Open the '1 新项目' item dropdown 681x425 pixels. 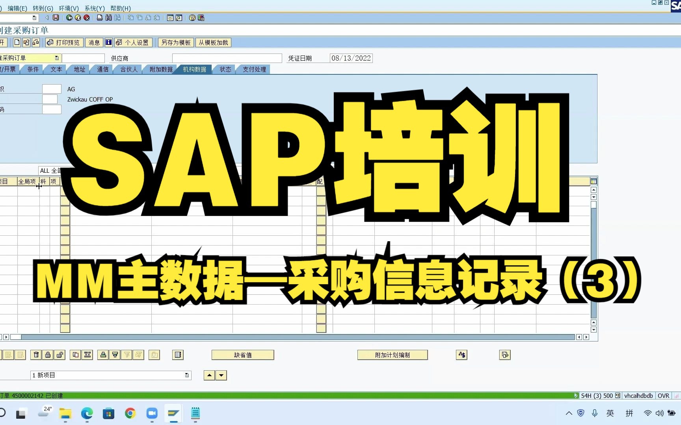(187, 375)
